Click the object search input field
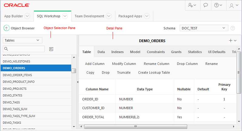Image resolution: width=242 pixels, height=131 pixels. [24, 49]
